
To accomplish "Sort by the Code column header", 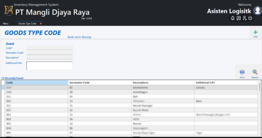I will pos(36,83).
